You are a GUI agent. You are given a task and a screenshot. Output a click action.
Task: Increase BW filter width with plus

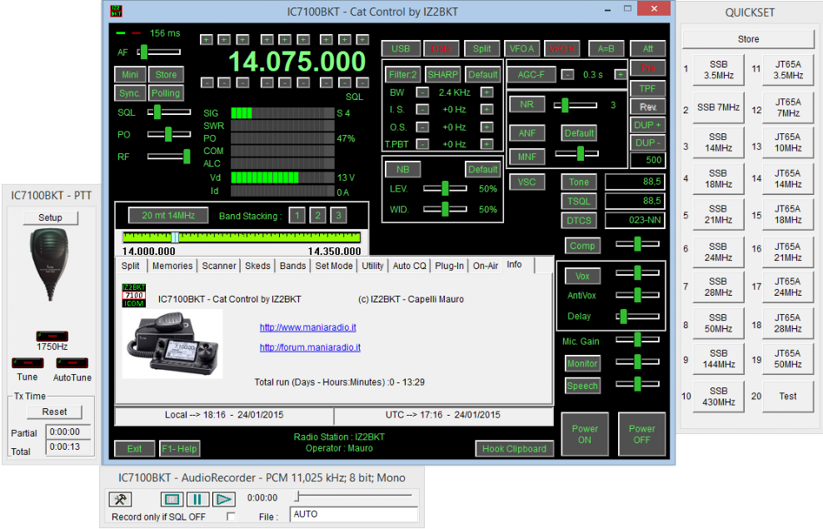pyautogui.click(x=486, y=92)
